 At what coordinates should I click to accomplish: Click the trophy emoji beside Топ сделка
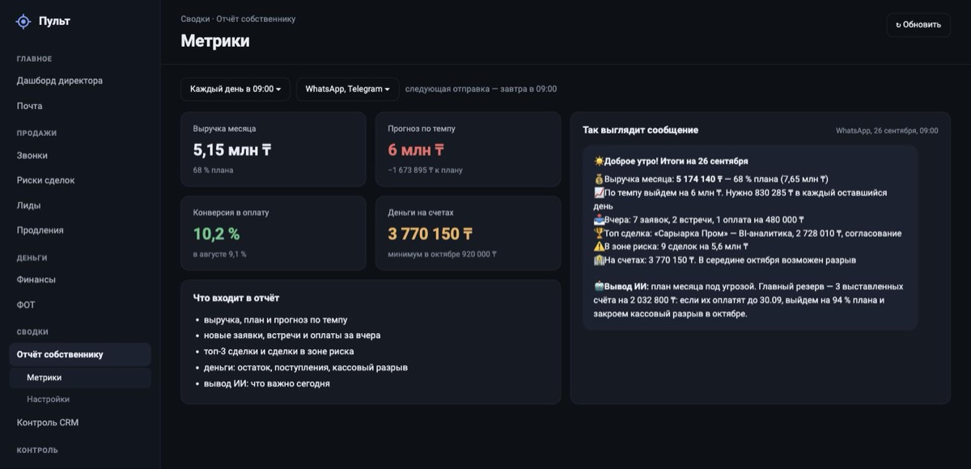(x=599, y=234)
